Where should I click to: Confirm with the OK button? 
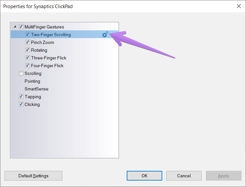[144, 176]
